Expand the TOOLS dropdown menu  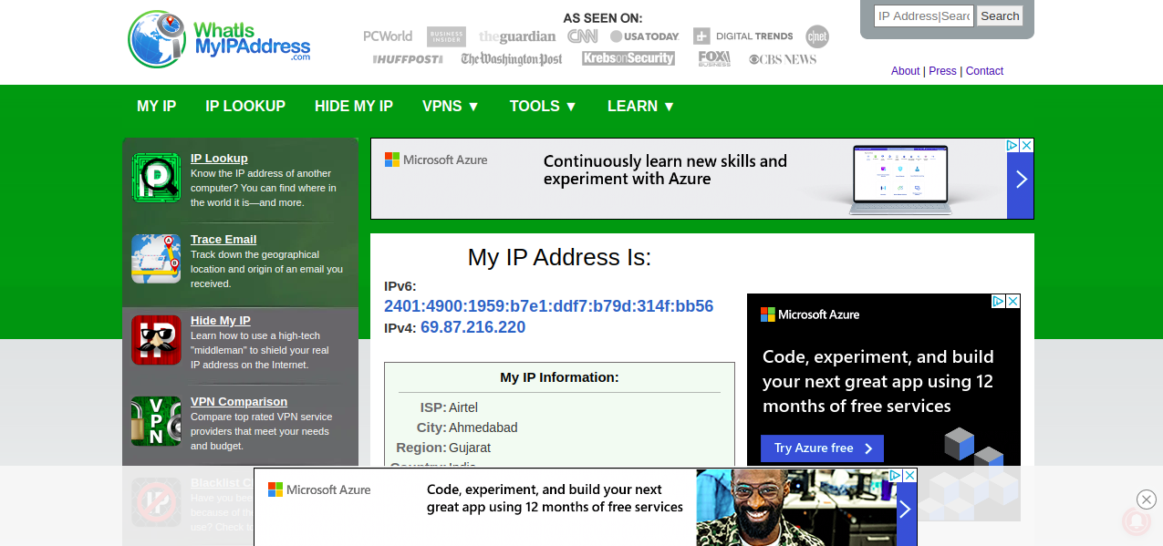click(x=544, y=107)
